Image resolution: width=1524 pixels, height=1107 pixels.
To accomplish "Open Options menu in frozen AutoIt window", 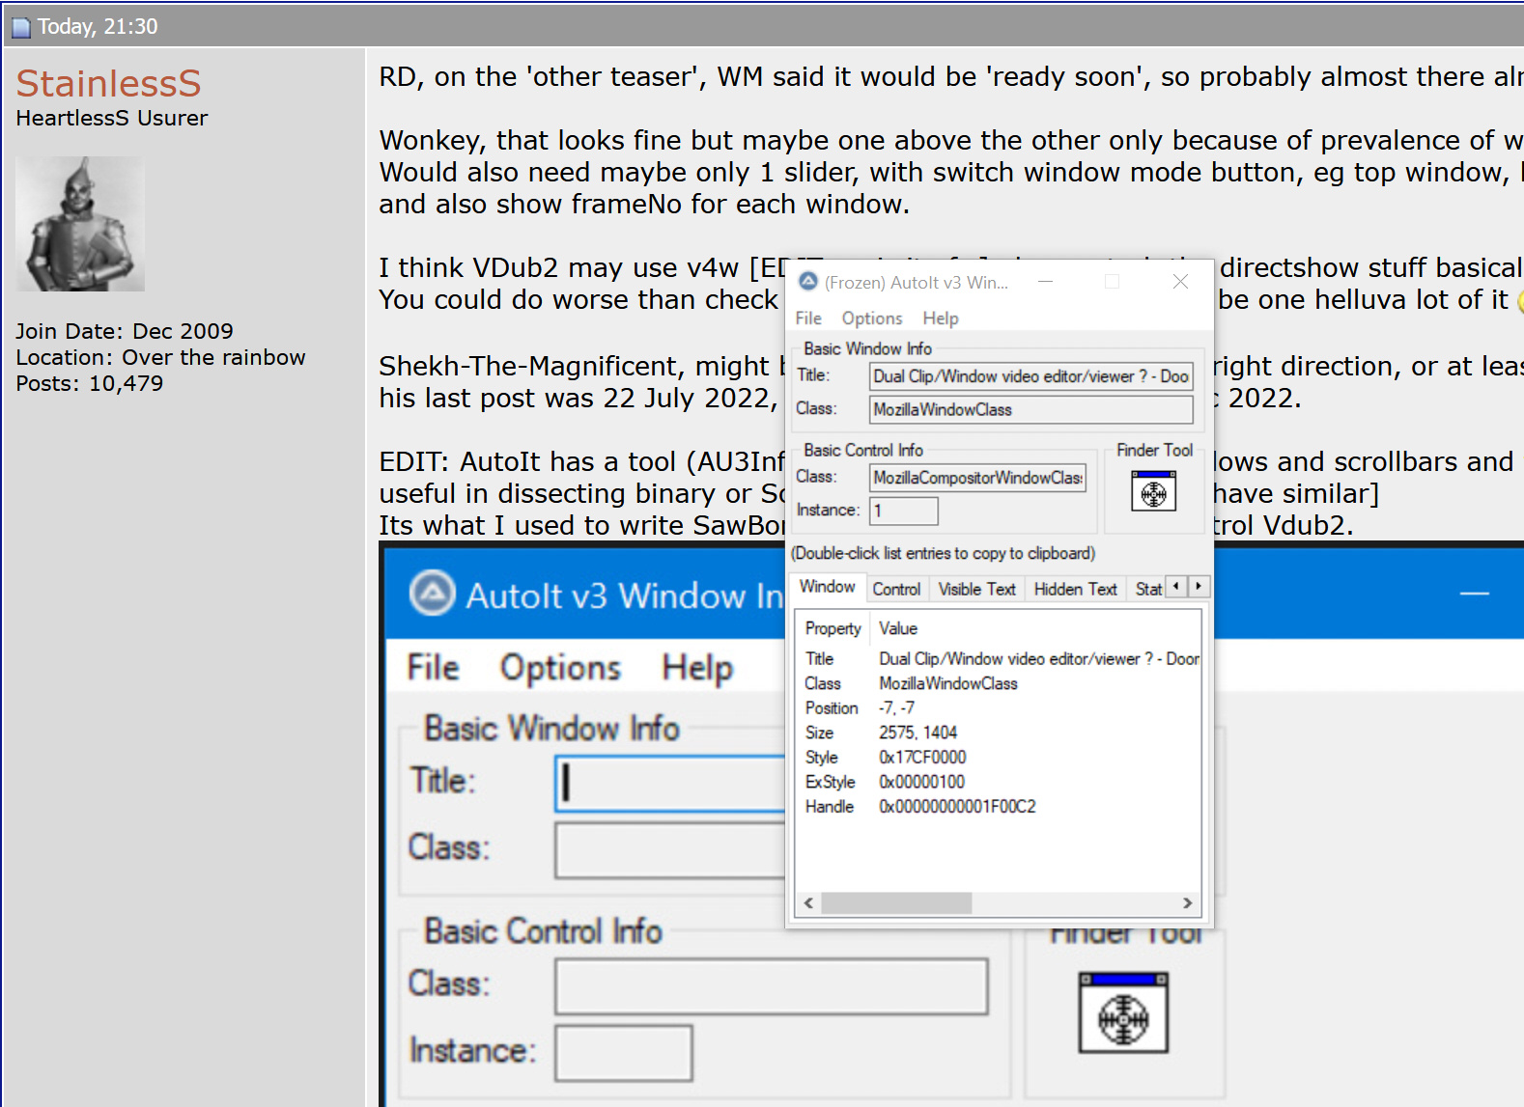I will pyautogui.click(x=871, y=318).
